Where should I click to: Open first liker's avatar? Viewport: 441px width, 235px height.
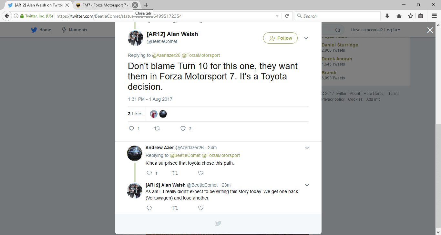(154, 114)
